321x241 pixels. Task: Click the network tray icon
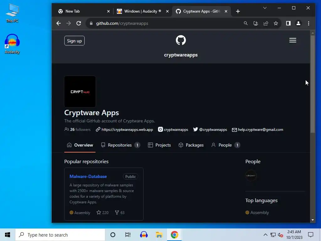[273, 235]
